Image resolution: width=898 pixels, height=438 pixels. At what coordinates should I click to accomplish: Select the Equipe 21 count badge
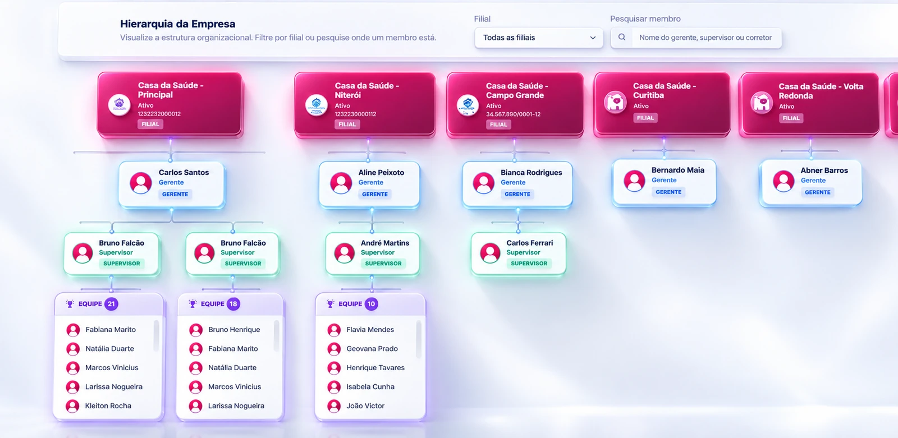111,304
